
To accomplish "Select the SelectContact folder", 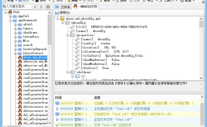I will pos(33,53).
